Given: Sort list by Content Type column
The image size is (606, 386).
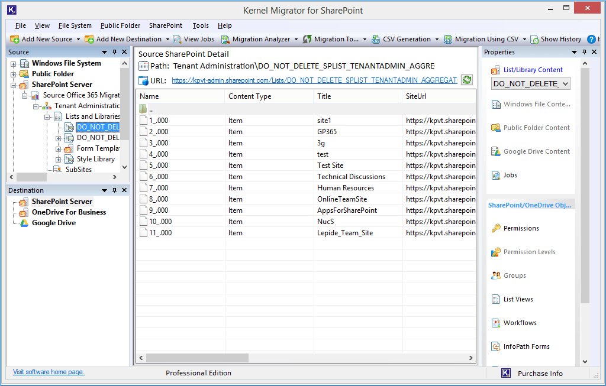Looking at the screenshot, I should coord(269,96).
